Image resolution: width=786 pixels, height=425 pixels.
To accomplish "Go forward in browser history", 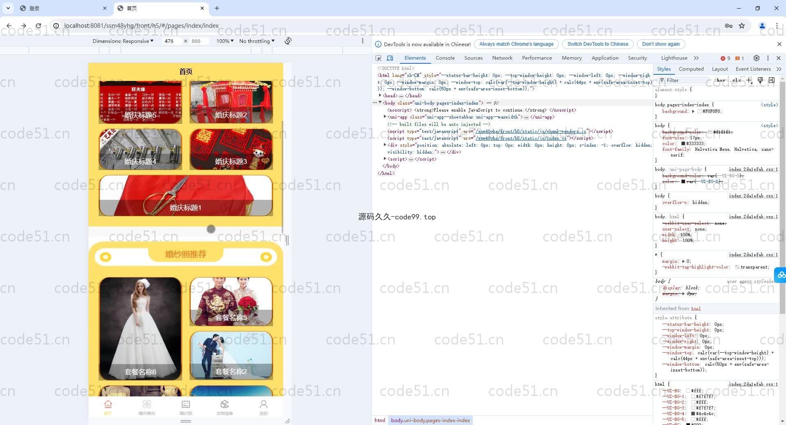I will tap(24, 26).
